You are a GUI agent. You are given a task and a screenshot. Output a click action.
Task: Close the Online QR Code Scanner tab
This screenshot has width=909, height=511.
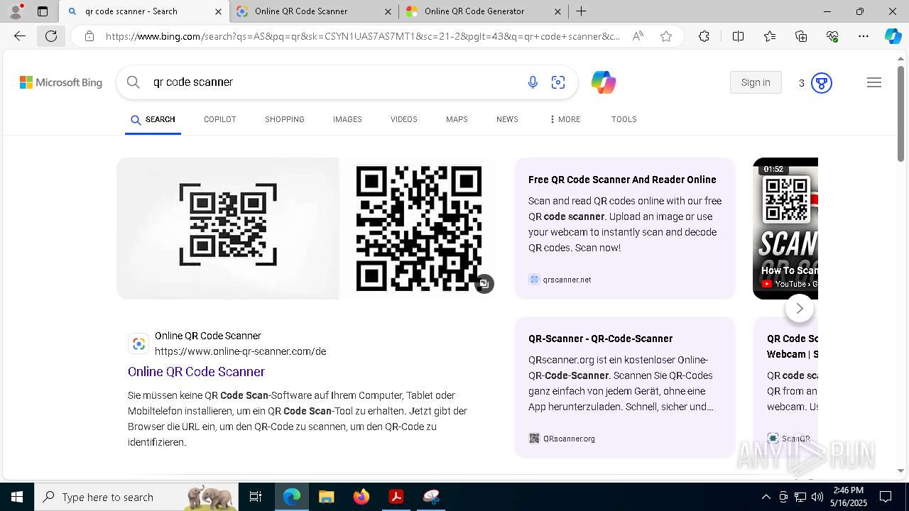pyautogui.click(x=388, y=11)
